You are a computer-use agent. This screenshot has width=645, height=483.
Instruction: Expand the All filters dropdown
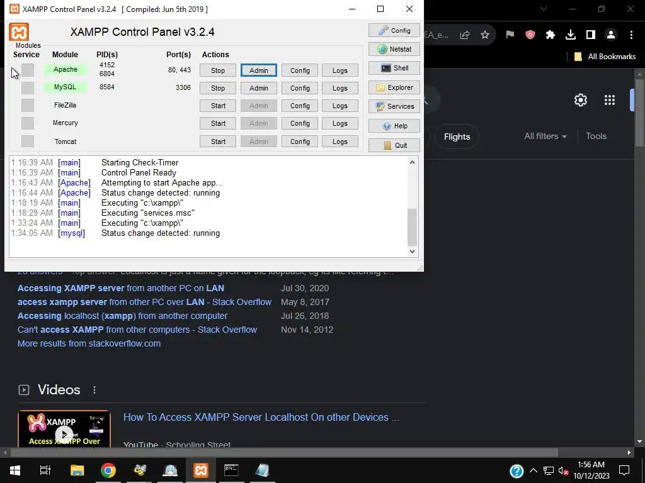545,136
